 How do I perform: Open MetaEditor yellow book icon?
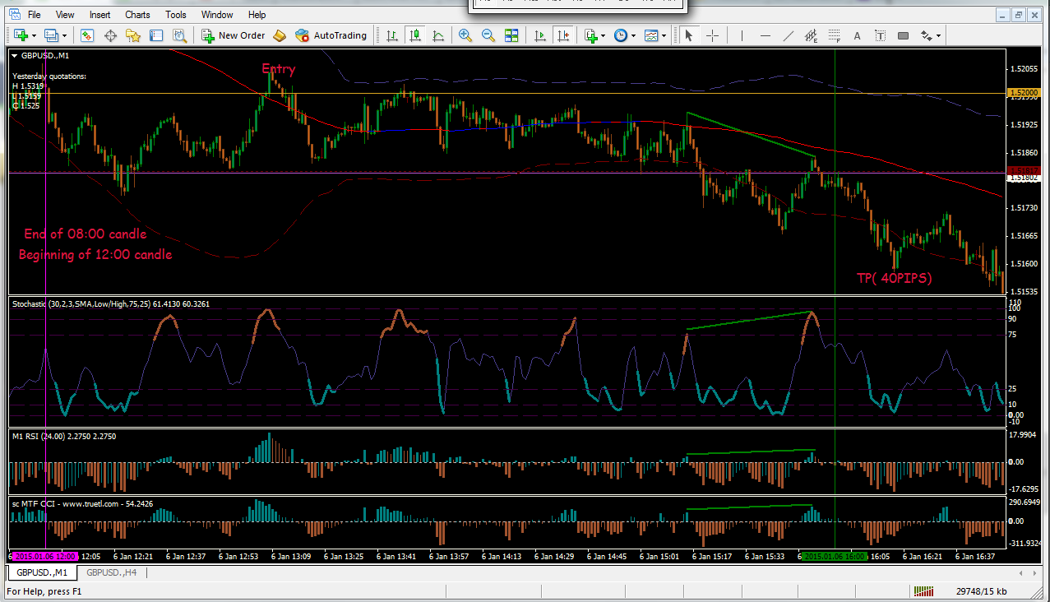click(x=280, y=35)
